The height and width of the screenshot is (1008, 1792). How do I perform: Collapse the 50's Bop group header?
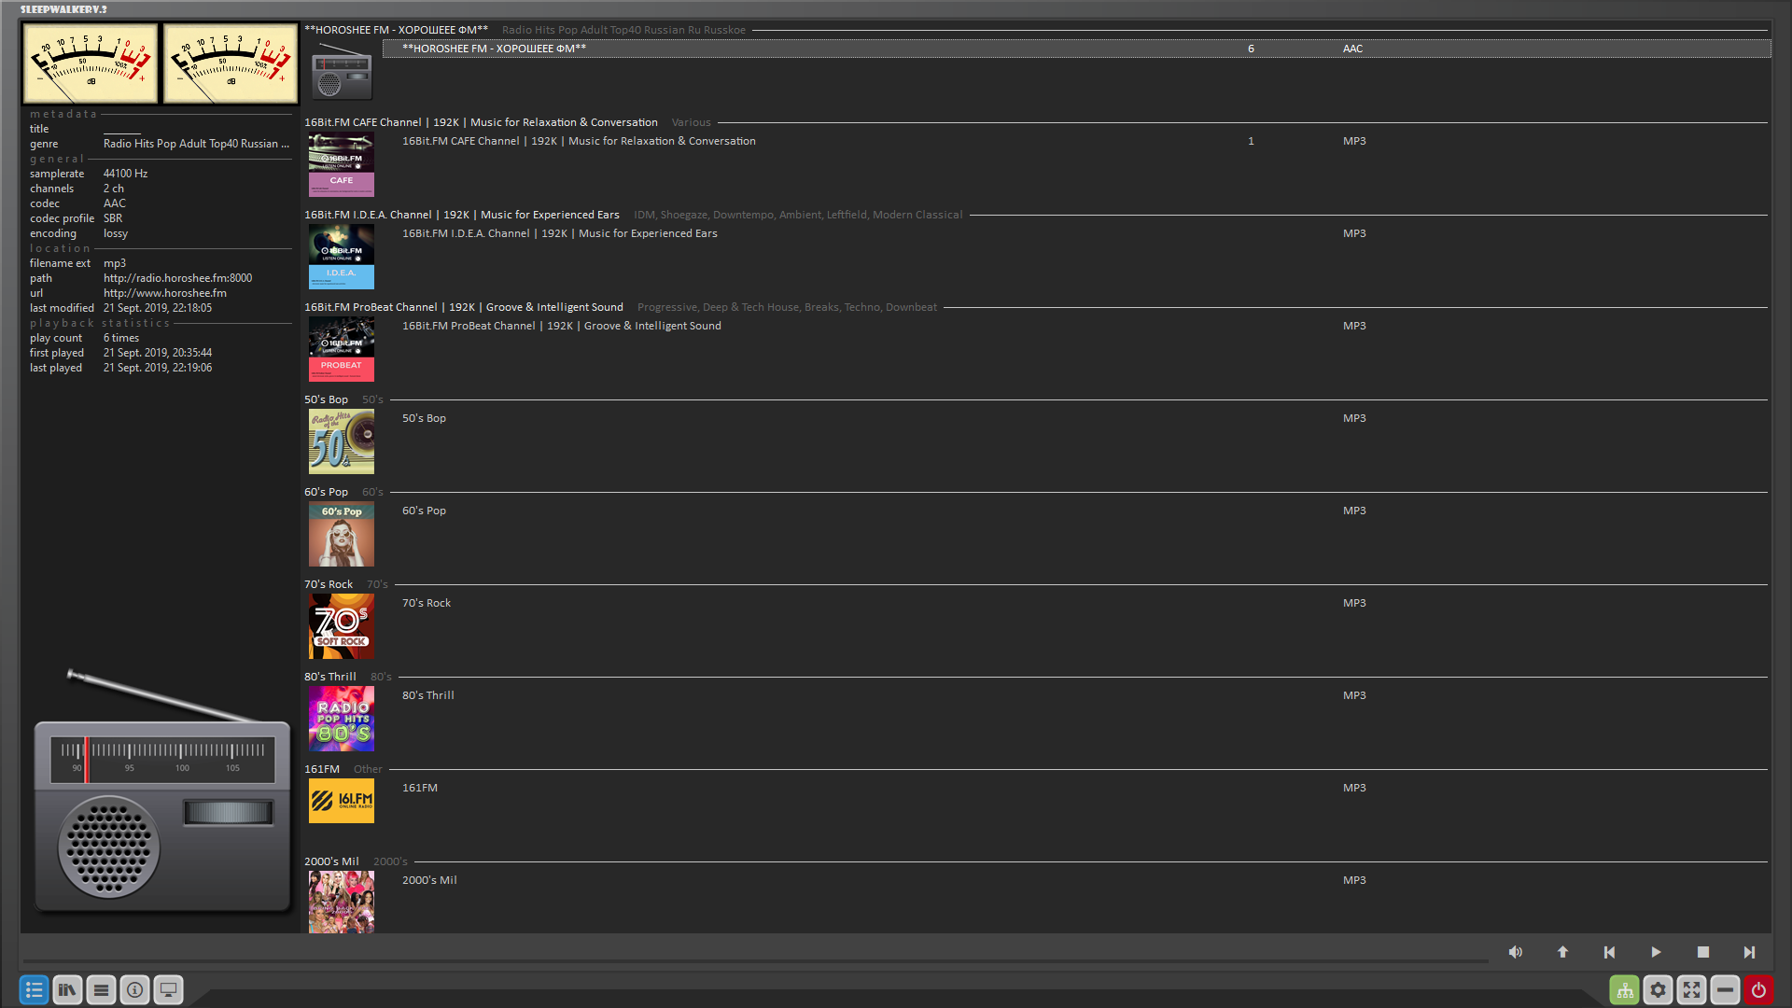tap(326, 399)
